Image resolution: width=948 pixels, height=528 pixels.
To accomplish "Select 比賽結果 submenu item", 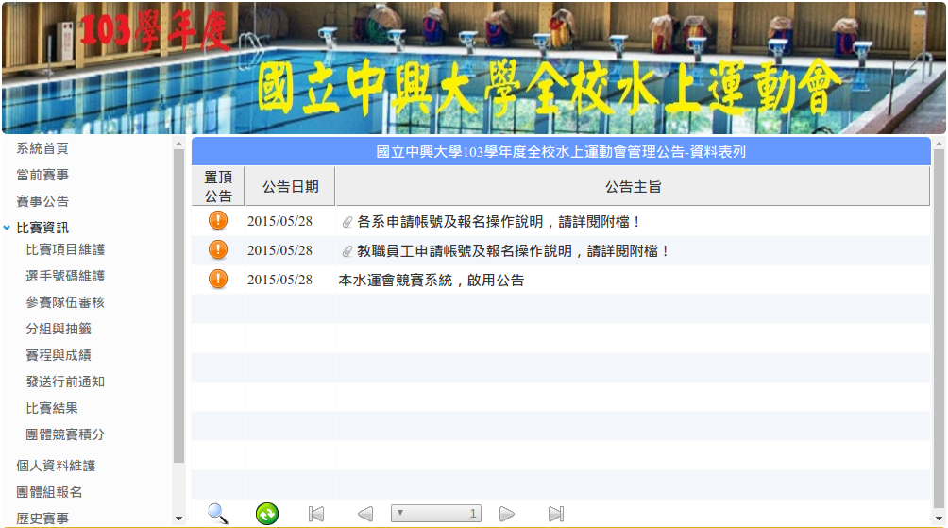I will click(x=52, y=408).
